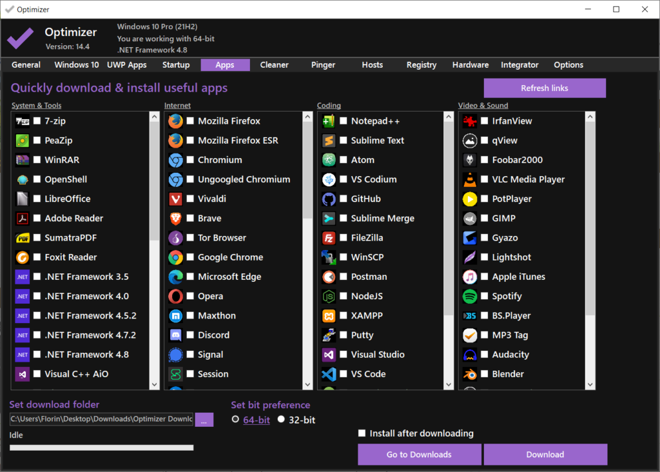Click Internet list scroll-down arrow
The height and width of the screenshot is (472, 660).
(307, 384)
